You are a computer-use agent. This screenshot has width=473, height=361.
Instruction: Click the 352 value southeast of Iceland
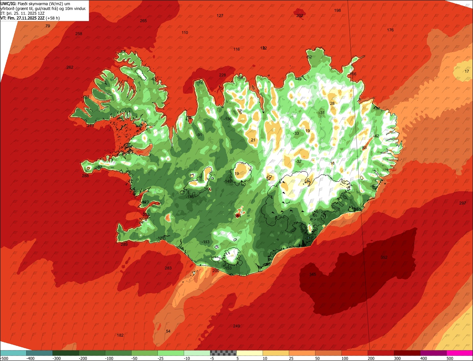point(384,257)
